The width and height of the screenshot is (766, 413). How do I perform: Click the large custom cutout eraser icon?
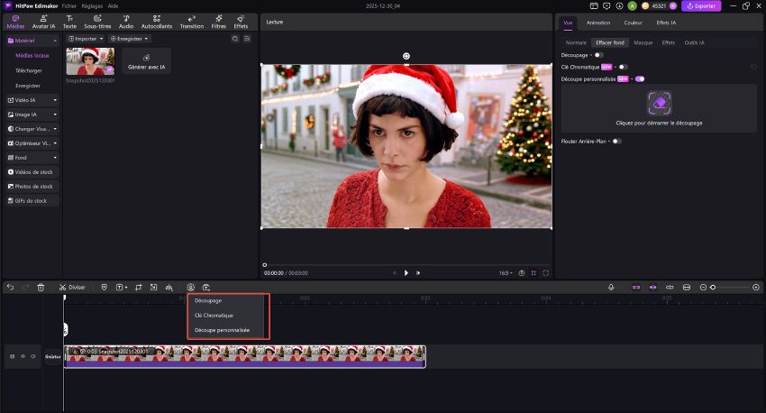coord(659,103)
